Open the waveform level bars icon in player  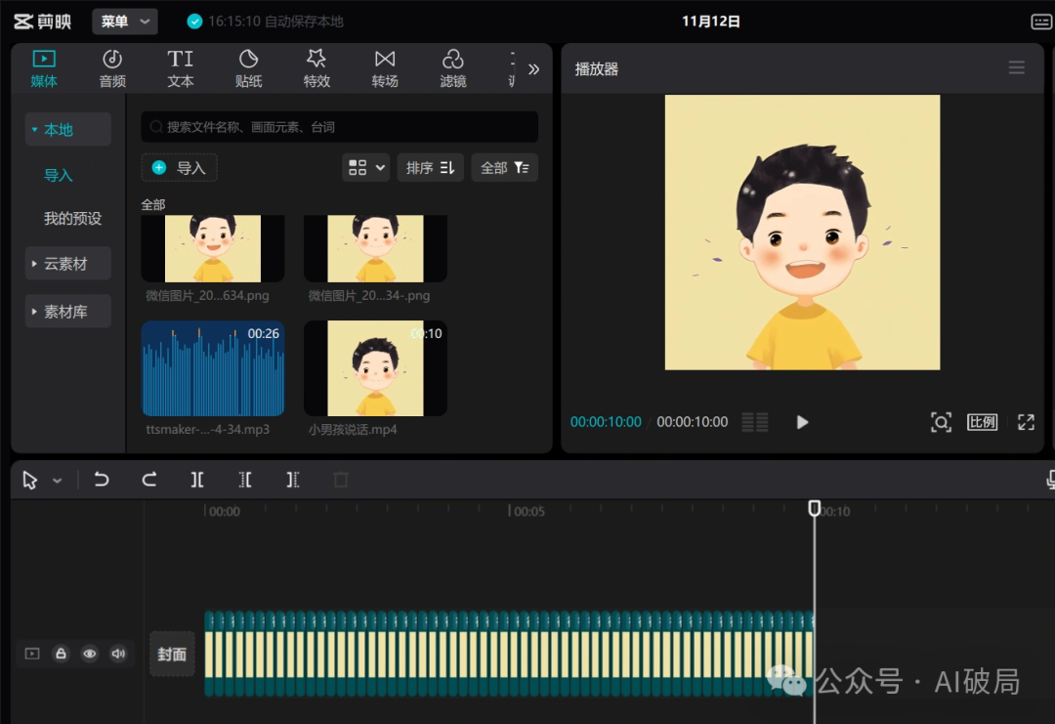(755, 422)
